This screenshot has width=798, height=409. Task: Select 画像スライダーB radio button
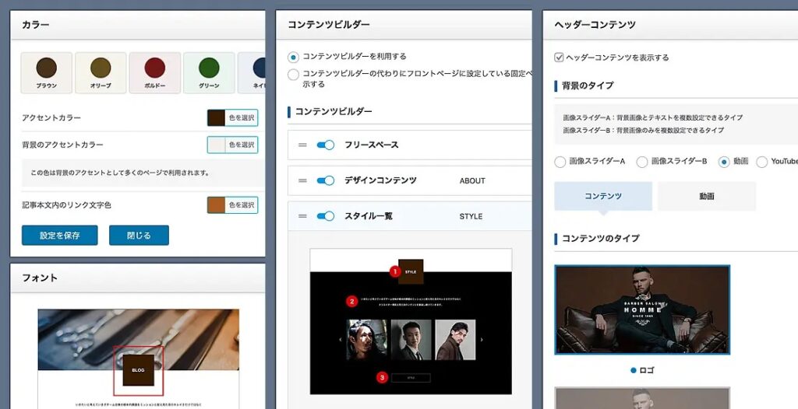[642, 162]
